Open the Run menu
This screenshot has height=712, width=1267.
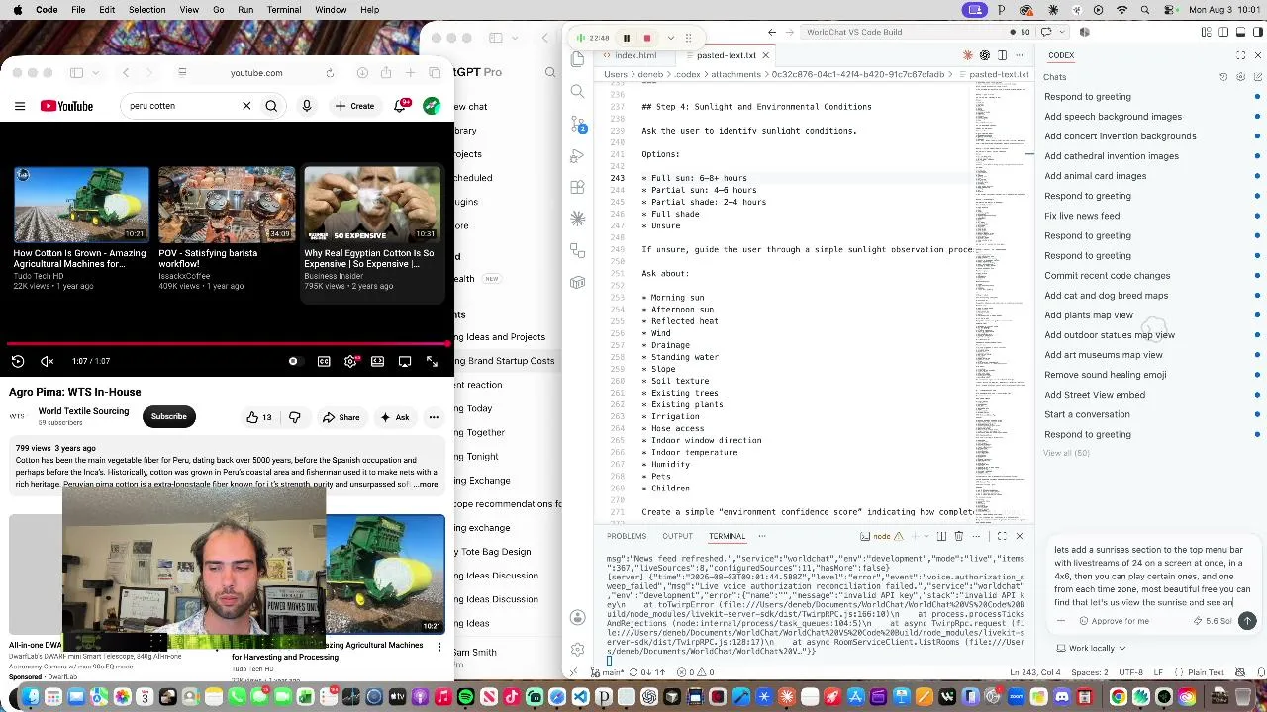click(x=245, y=10)
